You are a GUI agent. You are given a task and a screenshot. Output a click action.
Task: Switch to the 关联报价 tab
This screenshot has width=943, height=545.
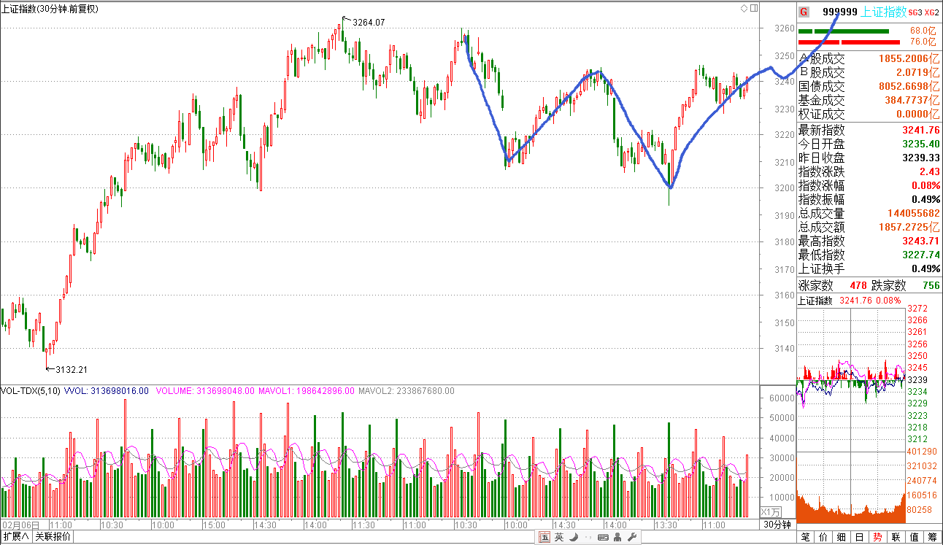click(53, 538)
